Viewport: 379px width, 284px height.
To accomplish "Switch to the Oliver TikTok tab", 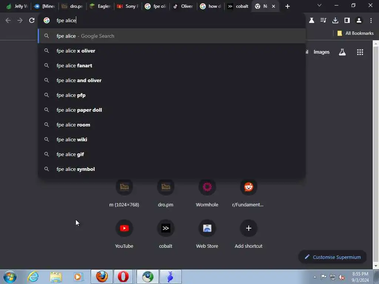I will [183, 6].
